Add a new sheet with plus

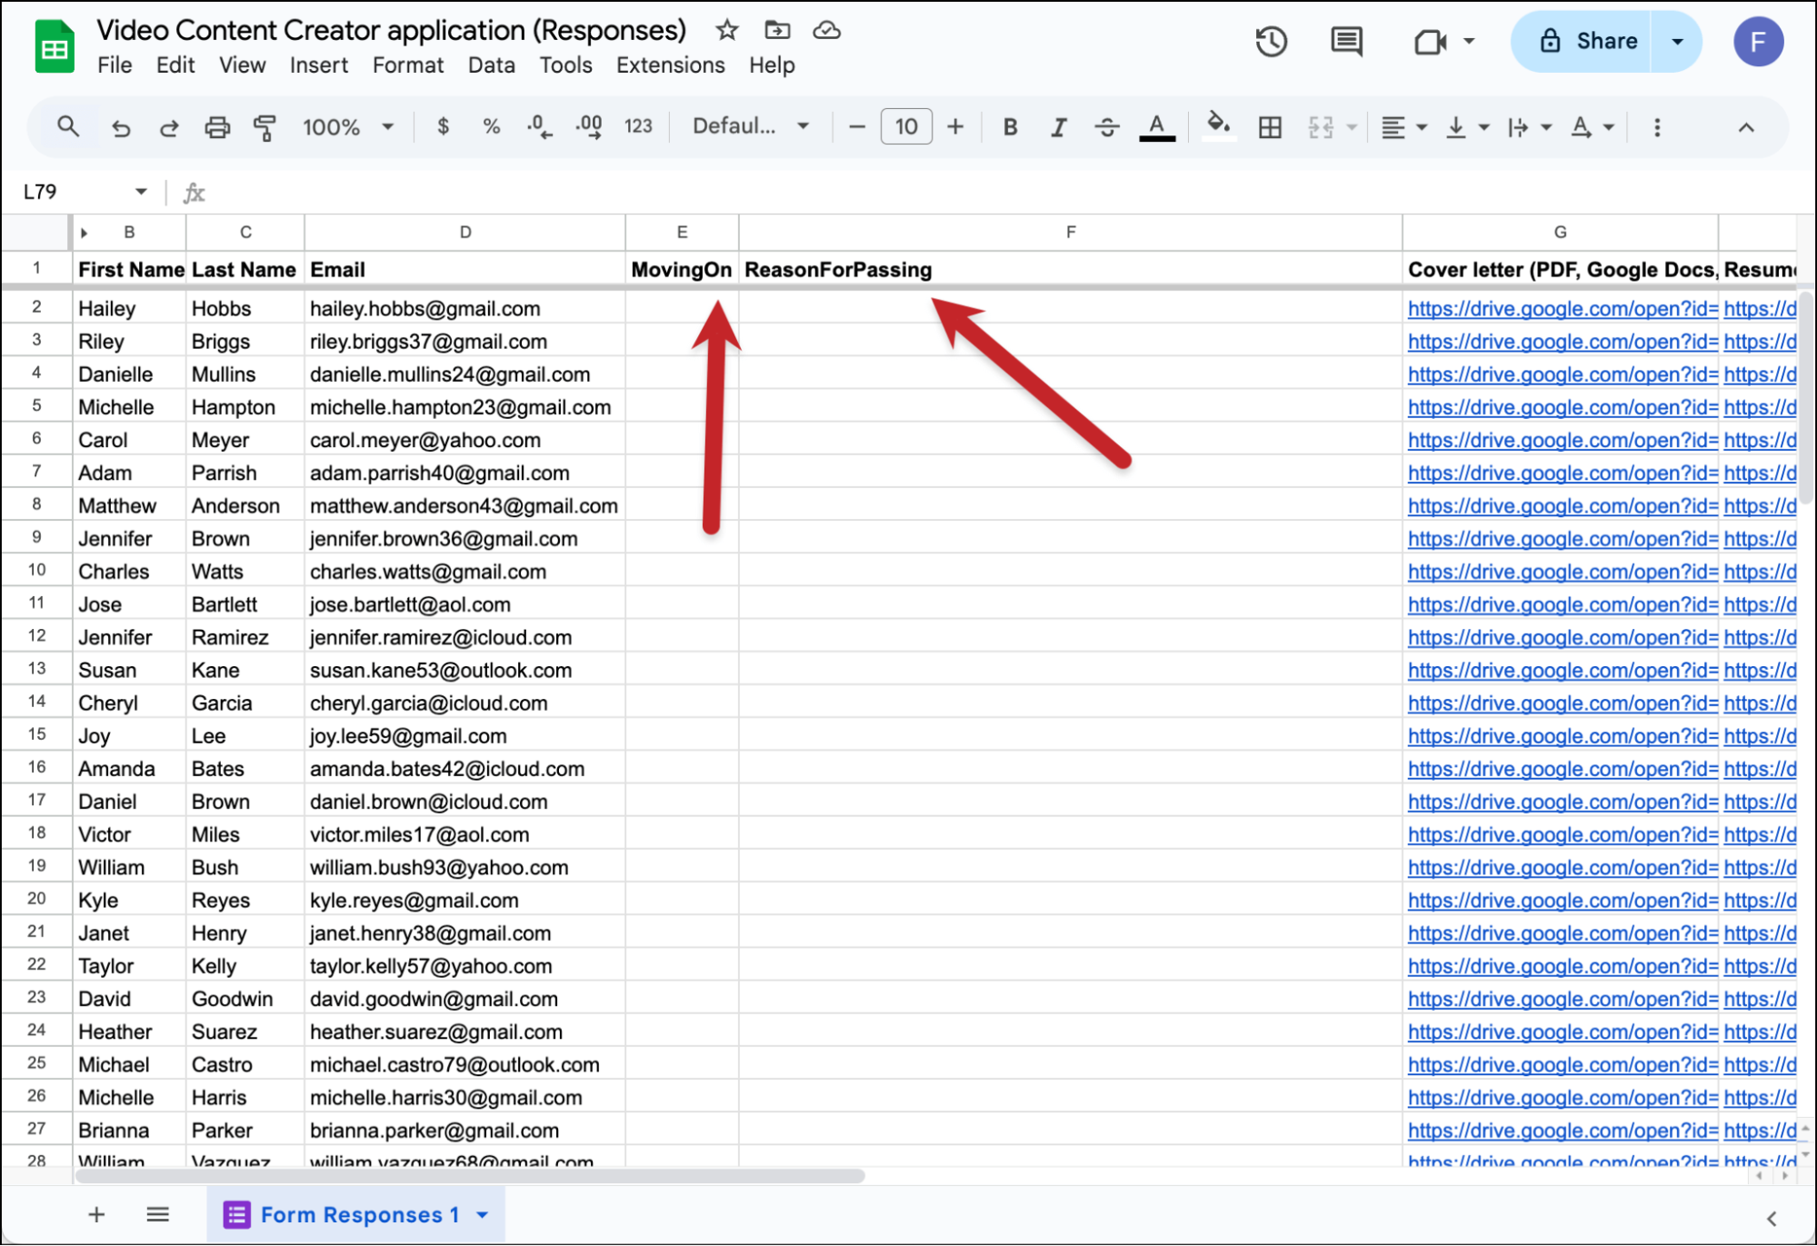(96, 1215)
